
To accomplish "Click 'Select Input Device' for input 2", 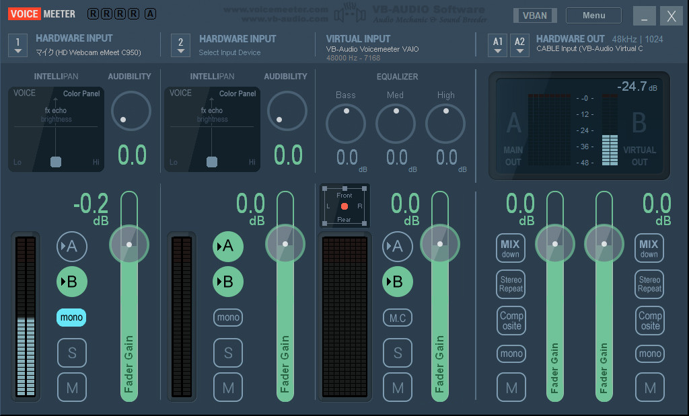I will click(x=229, y=52).
